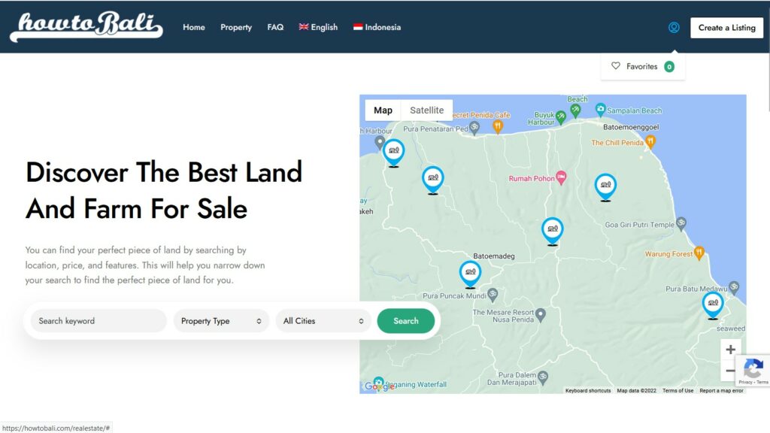Screen dimensions: 770x433
Task: Go to the Home menu item
Action: tap(194, 28)
